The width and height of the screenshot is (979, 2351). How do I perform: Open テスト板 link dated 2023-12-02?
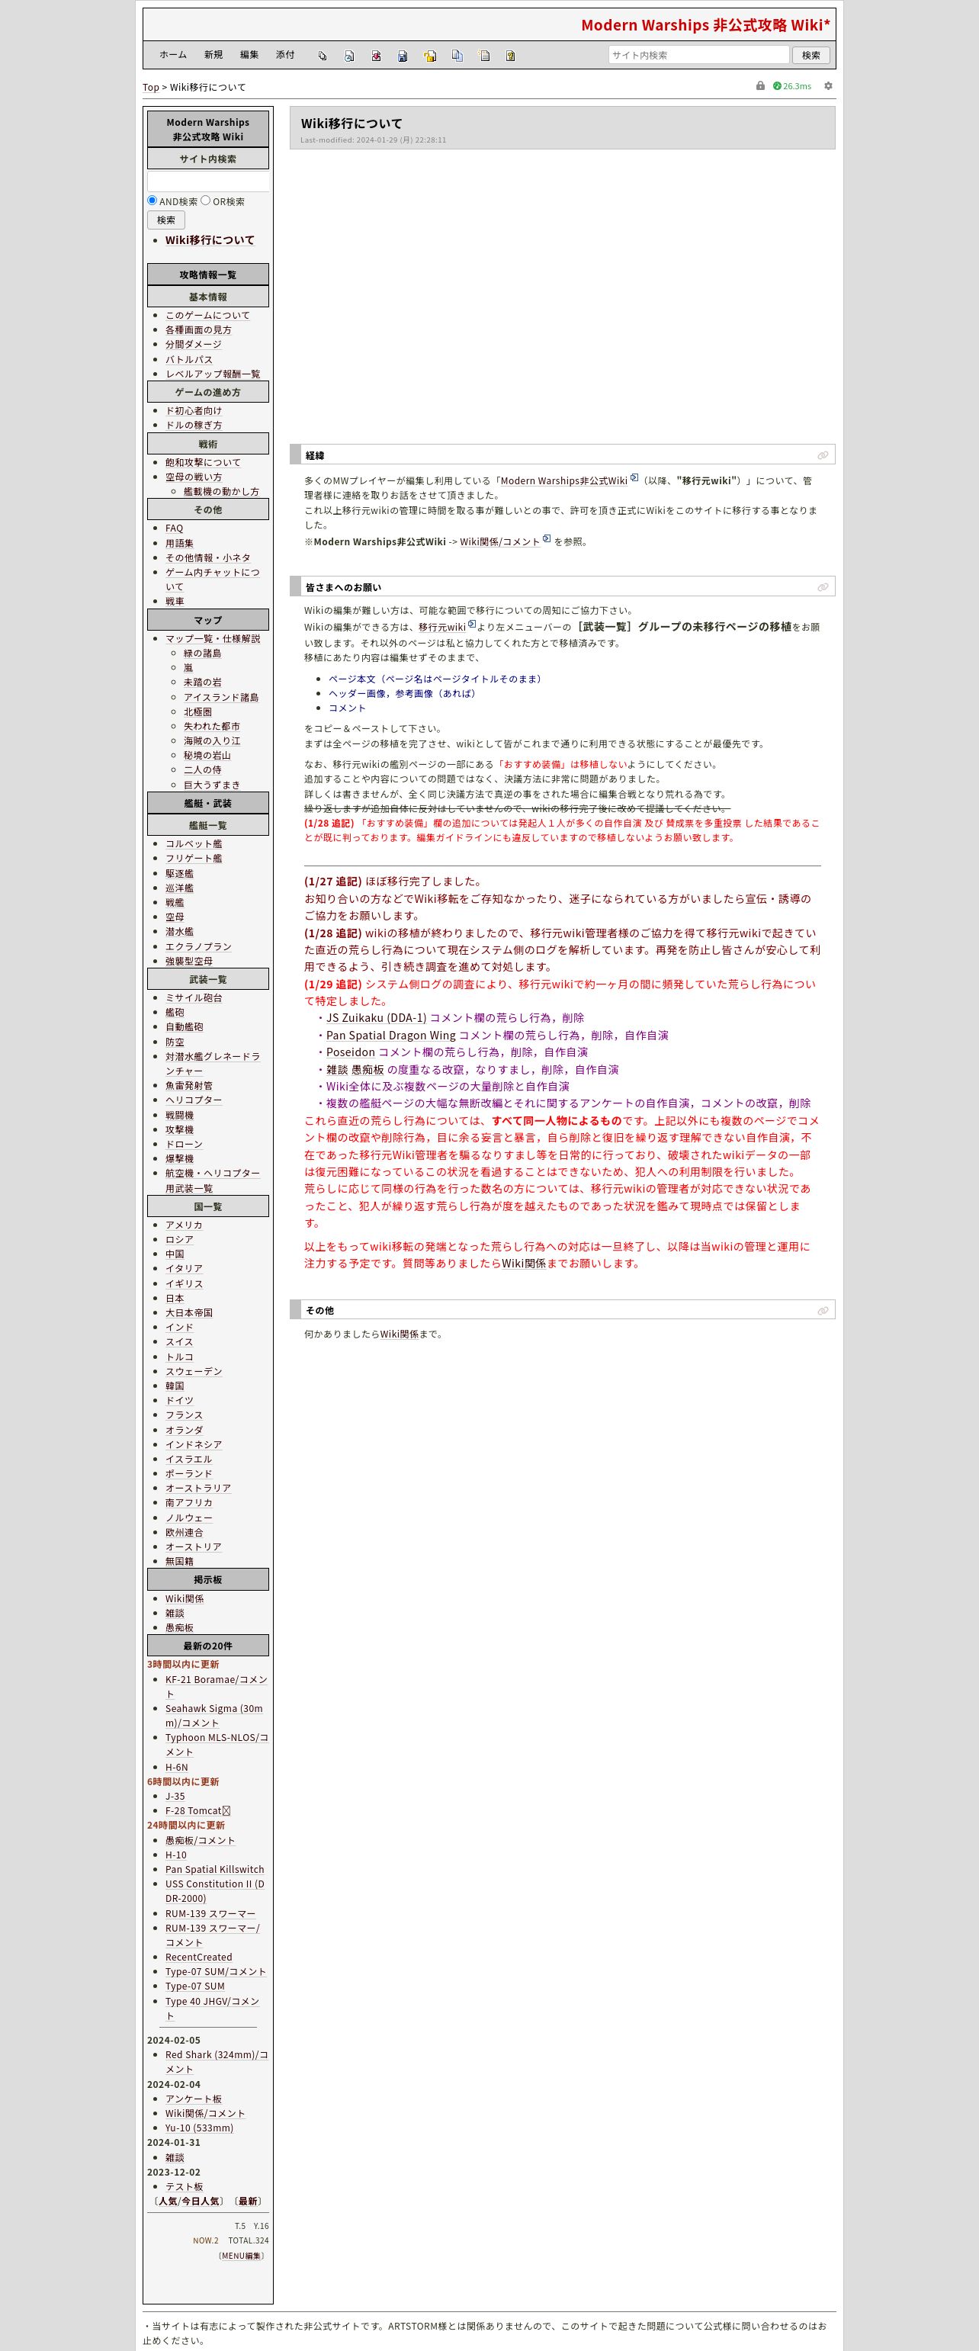click(x=184, y=2186)
